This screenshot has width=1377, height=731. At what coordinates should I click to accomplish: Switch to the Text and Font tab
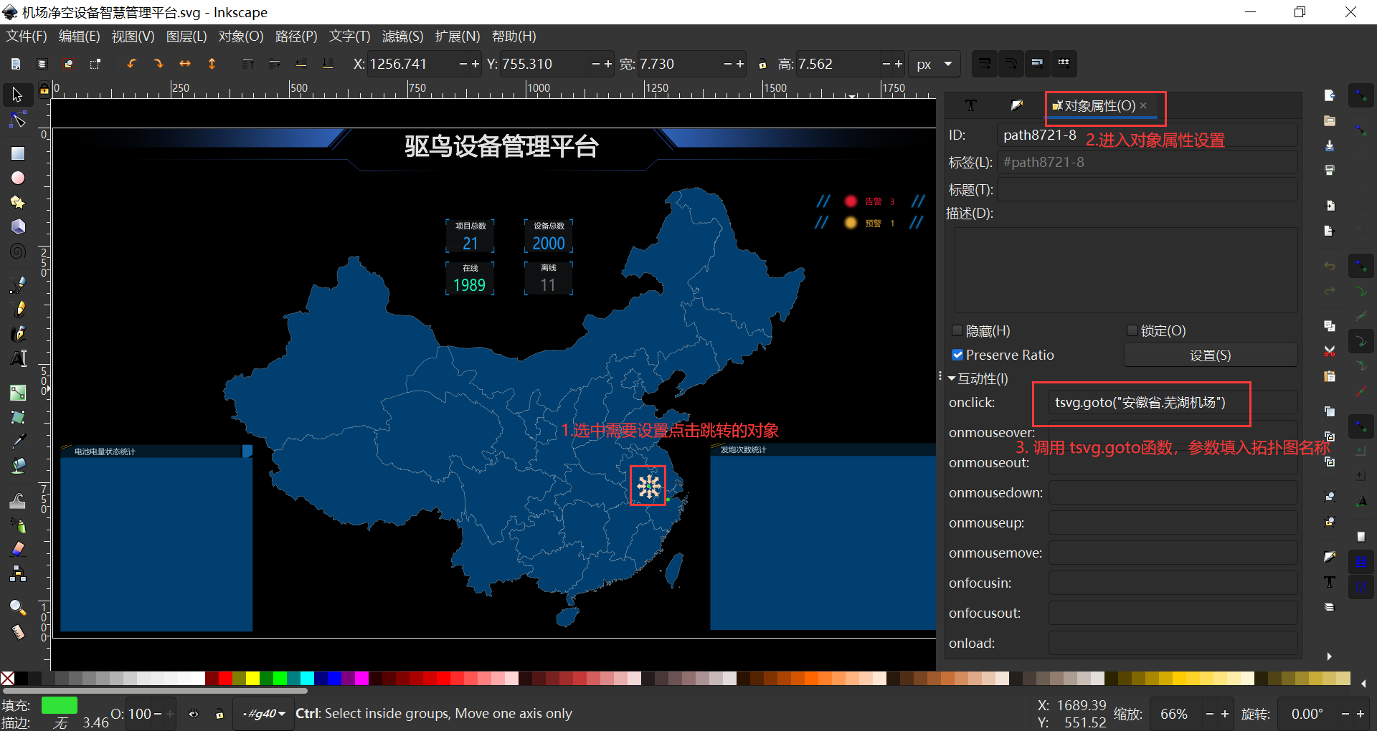(971, 105)
